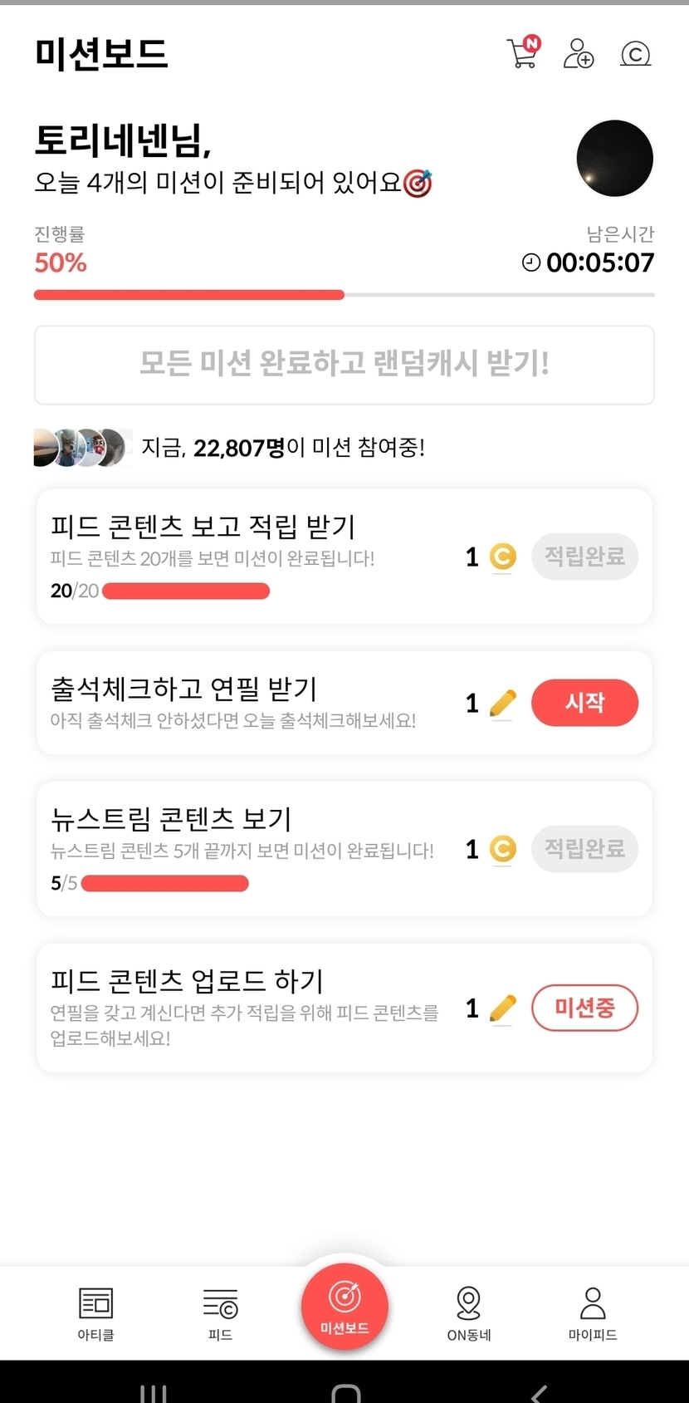Tap the participant avatars next to 22,807명
The width and height of the screenshot is (689, 1403).
(x=81, y=448)
